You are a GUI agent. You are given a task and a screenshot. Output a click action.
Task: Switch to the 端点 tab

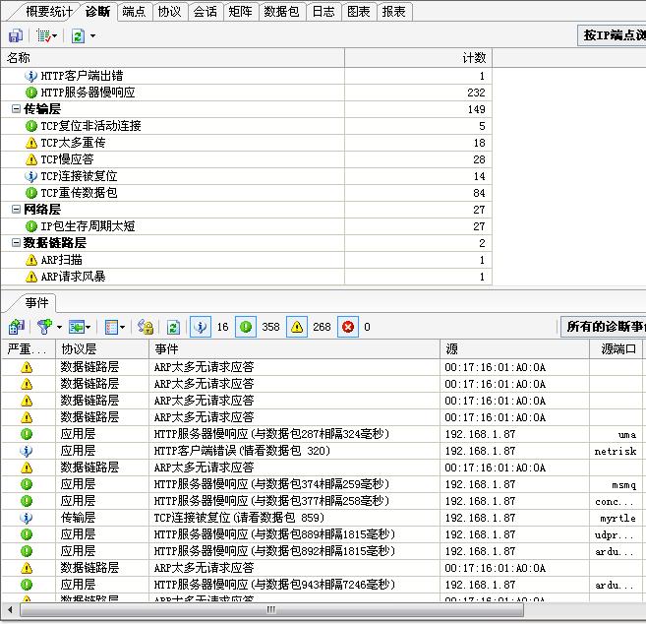(x=134, y=12)
